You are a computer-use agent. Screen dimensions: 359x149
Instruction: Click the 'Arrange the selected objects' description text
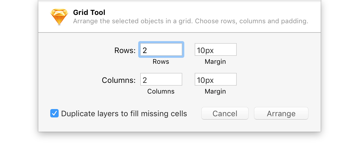coord(191,21)
